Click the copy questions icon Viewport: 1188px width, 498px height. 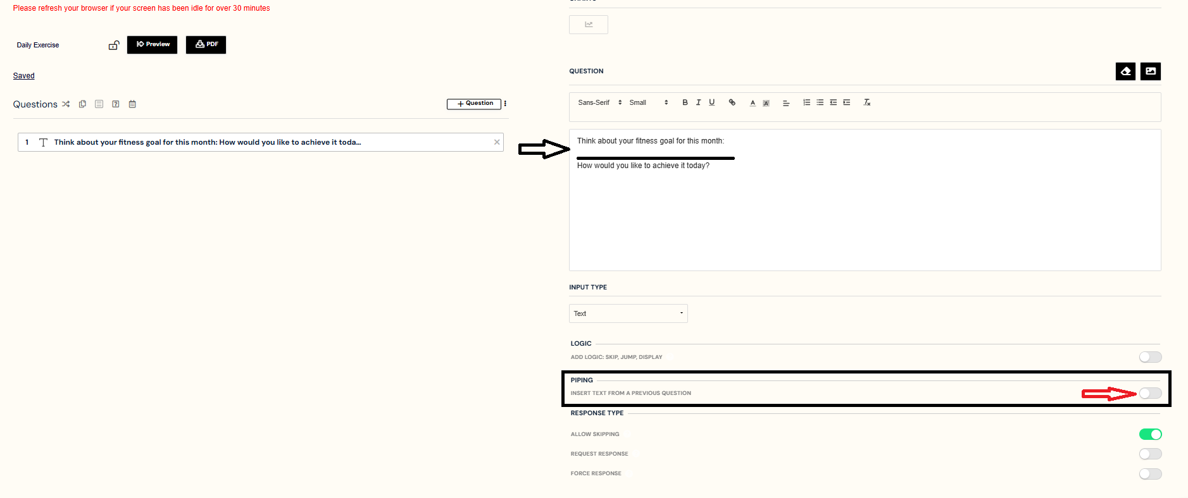click(82, 104)
